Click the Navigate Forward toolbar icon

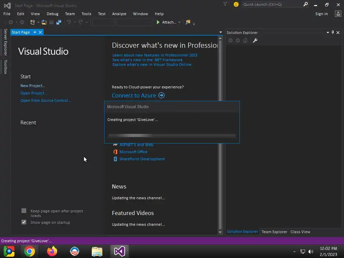click(x=22, y=22)
